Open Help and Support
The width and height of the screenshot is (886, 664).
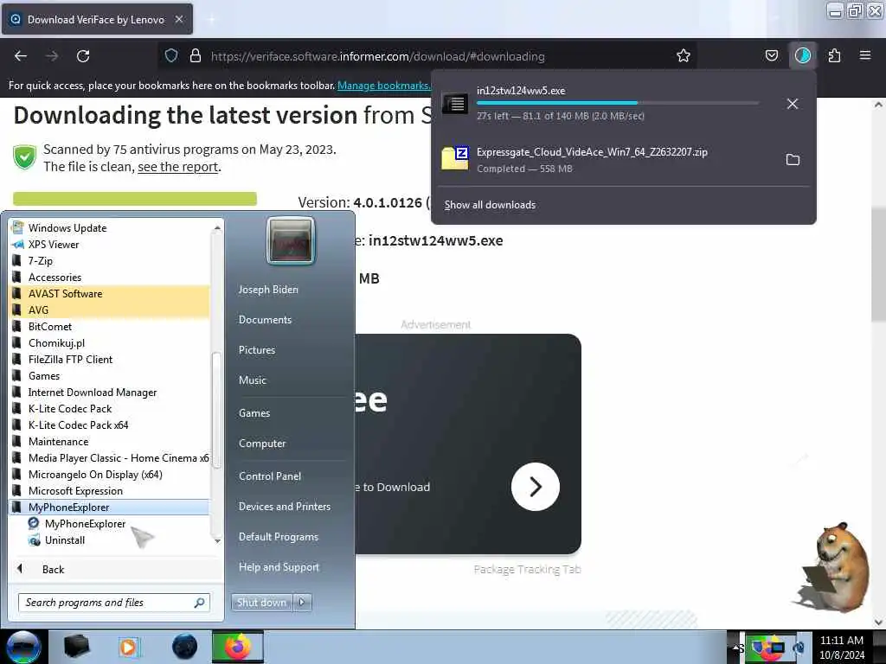[x=279, y=567]
